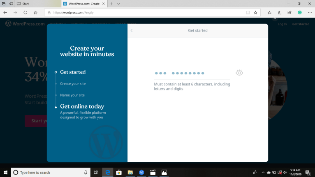Refresh the page in the browser

(x=25, y=13)
